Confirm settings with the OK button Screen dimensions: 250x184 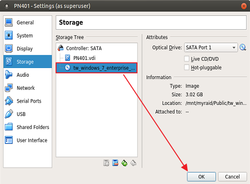[201, 177]
